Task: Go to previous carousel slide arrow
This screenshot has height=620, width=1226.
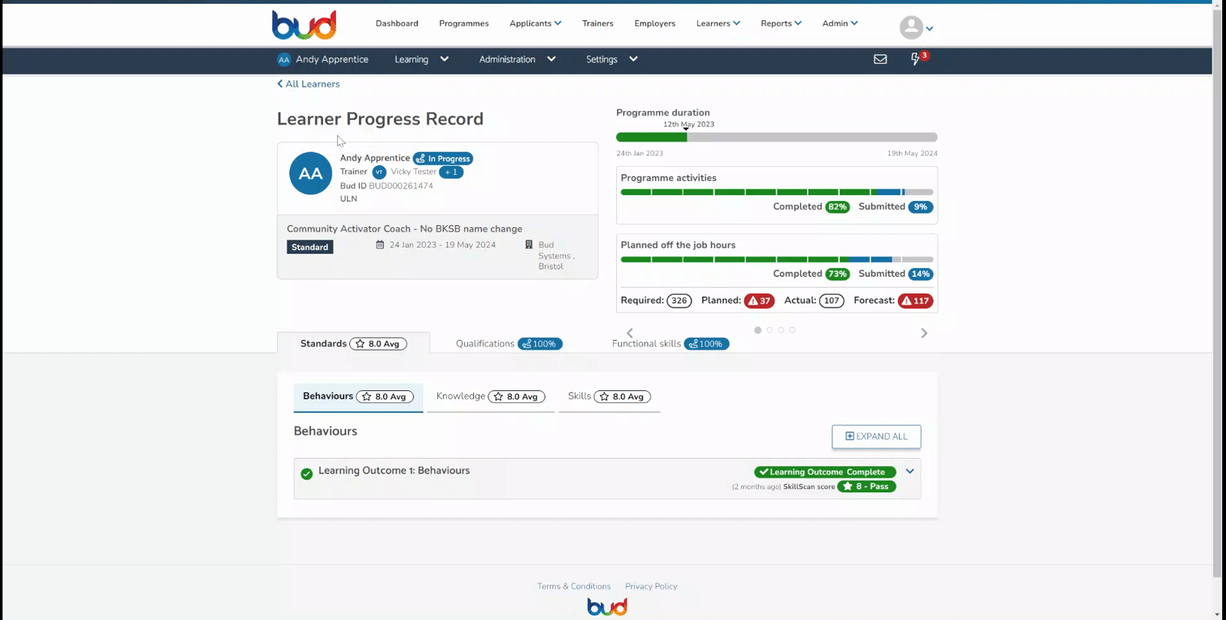Action: point(630,333)
